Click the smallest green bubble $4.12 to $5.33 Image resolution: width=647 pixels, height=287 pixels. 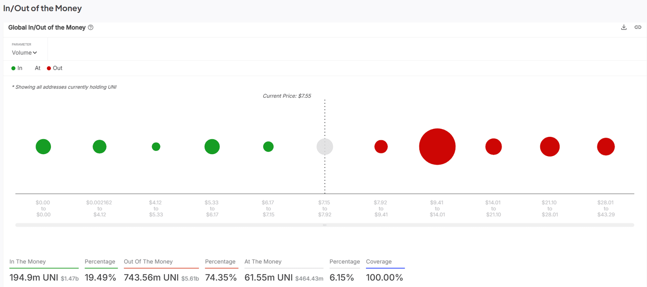coord(156,147)
